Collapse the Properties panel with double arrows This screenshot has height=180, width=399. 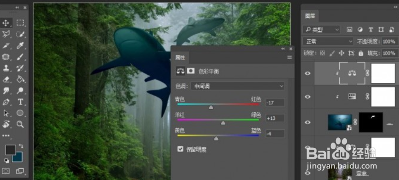pyautogui.click(x=283, y=49)
